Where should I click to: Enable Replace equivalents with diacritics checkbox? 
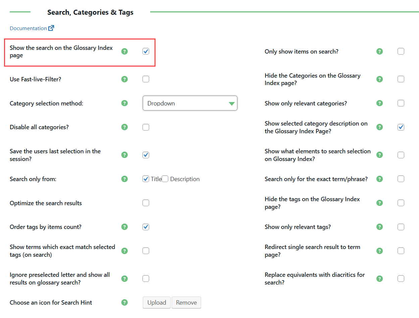(x=401, y=279)
